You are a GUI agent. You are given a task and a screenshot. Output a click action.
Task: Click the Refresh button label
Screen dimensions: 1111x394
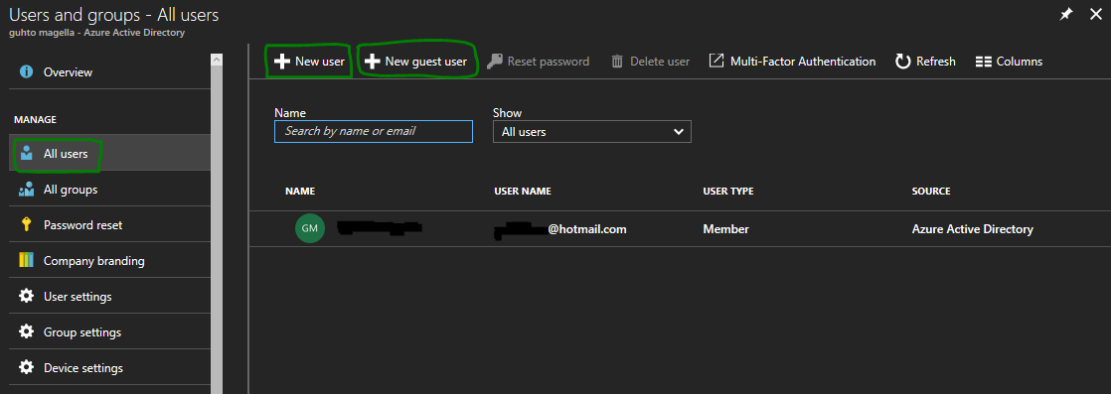coord(936,62)
